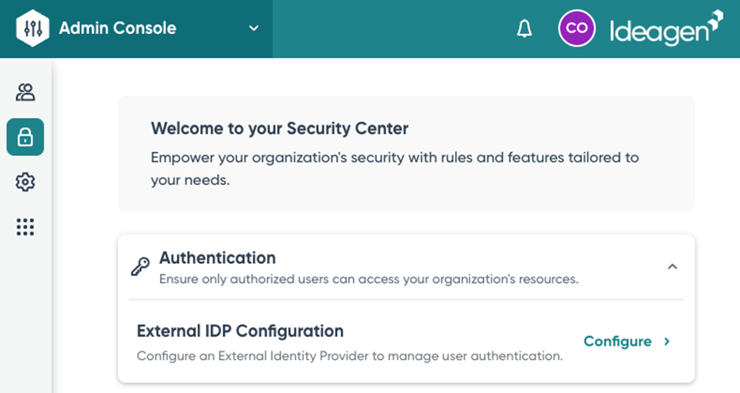Click the External Identity Provider description text

pos(350,355)
